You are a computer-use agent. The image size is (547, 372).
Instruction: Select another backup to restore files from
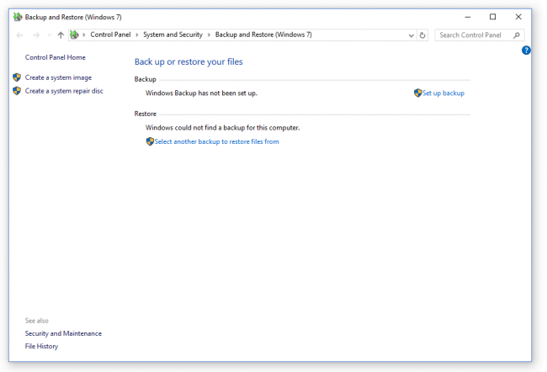pyautogui.click(x=216, y=141)
